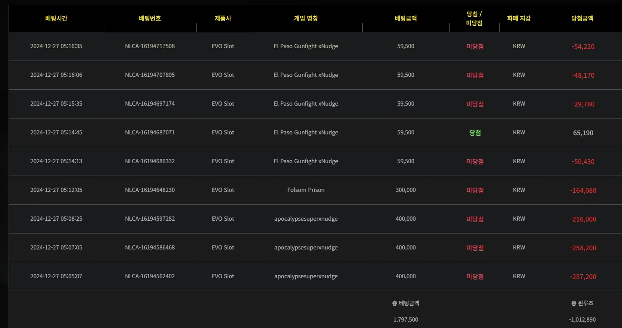Click timestamp 2024-12-27 05:16:35
622x328 pixels.
pyautogui.click(x=56, y=46)
